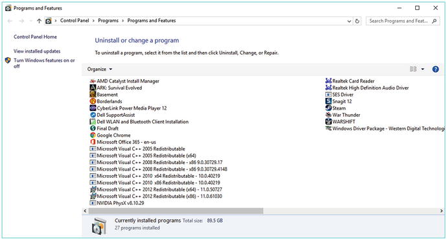
Task: Open recent locations dropdown arrow
Action: (x=31, y=21)
